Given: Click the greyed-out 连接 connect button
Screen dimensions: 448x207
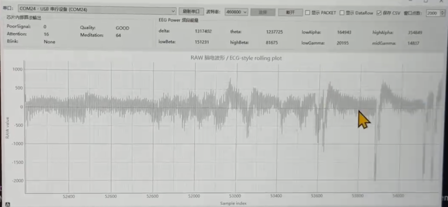Looking at the screenshot, I should (263, 12).
